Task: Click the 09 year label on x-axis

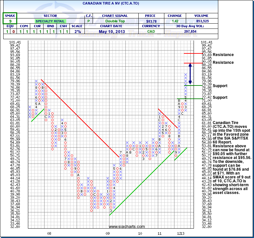Action: [x=108, y=233]
